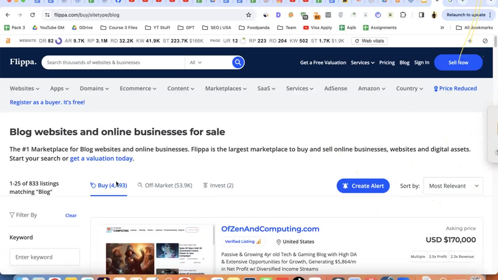Reload the page with refresh icon
The height and width of the screenshot is (280, 498).
32,15
